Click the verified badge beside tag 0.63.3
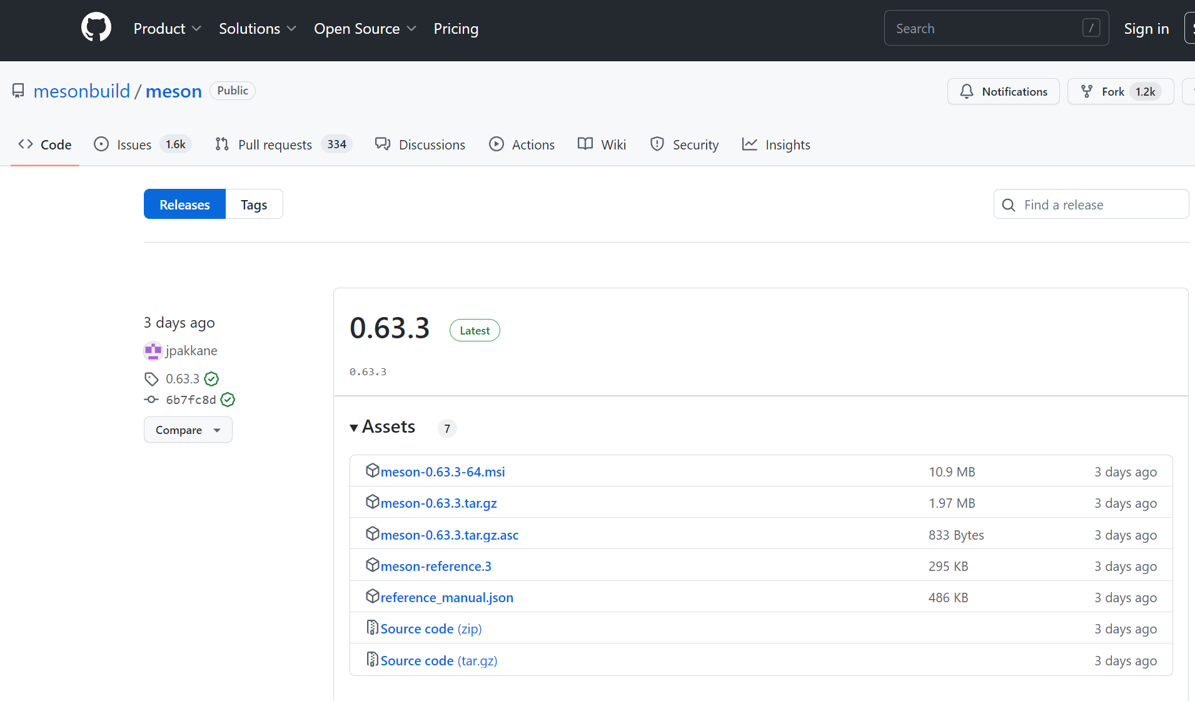 212,379
